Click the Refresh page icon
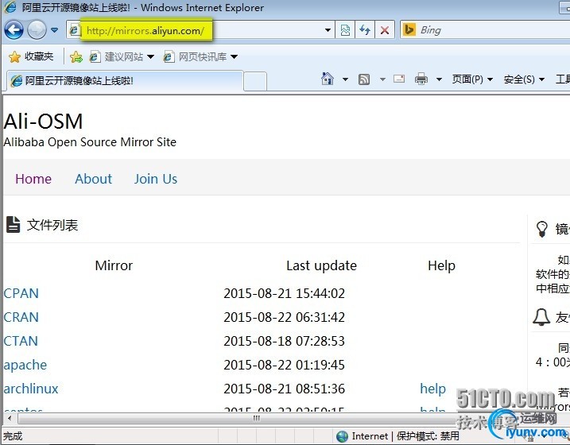Viewport: 570px width, 445px height. pos(365,30)
